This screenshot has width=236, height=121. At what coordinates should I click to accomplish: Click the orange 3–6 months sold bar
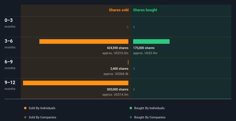point(84,41)
